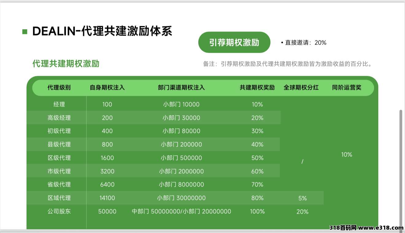The width and height of the screenshot is (405, 233).
Task: Select the 高级经理 level cell
Action: [x=59, y=118]
